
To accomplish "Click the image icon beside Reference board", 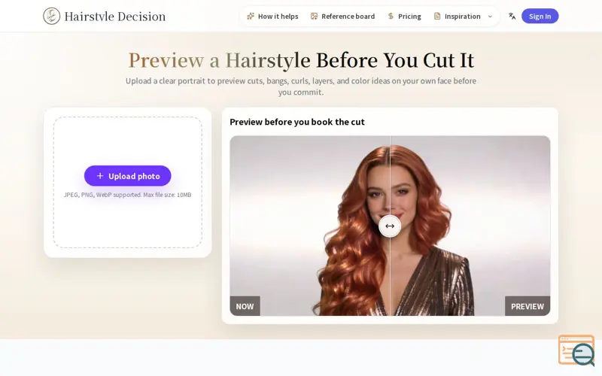I will pyautogui.click(x=314, y=16).
